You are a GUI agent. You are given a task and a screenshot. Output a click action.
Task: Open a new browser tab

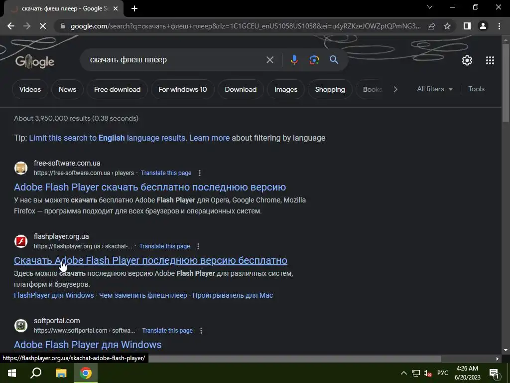click(x=134, y=8)
